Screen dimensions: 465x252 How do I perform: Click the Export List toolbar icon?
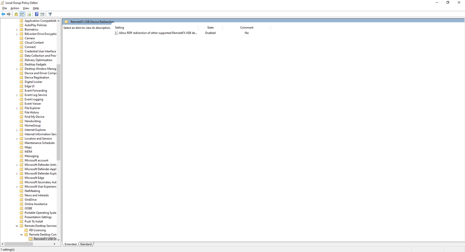29,14
